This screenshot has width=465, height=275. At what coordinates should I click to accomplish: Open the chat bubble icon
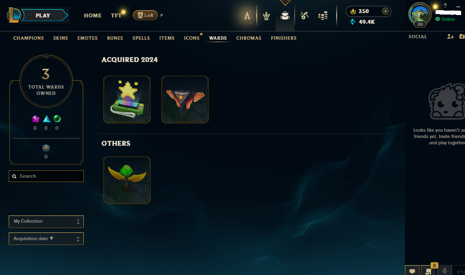tap(412, 271)
